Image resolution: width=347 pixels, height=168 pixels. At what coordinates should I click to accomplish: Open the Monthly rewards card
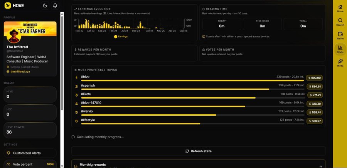click(x=198, y=164)
